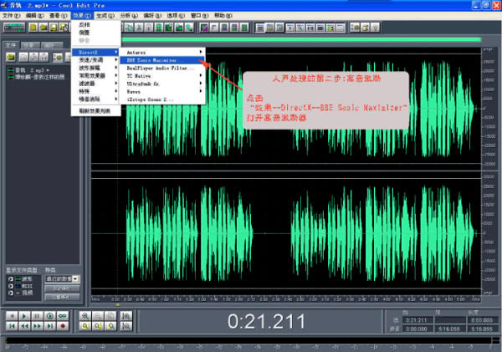Toggle the 波形 file type checkbox
The height and width of the screenshot is (352, 502).
coord(9,279)
